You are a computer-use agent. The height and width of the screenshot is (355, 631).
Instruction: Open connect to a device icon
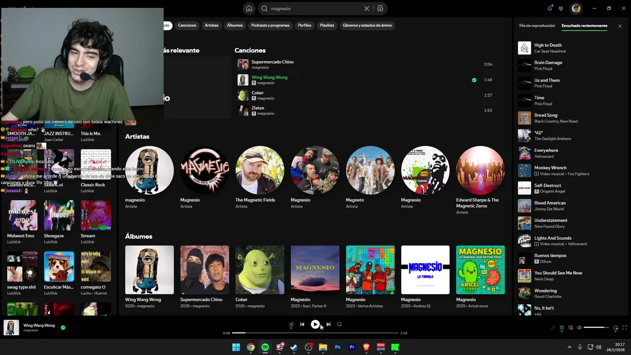coord(571,328)
